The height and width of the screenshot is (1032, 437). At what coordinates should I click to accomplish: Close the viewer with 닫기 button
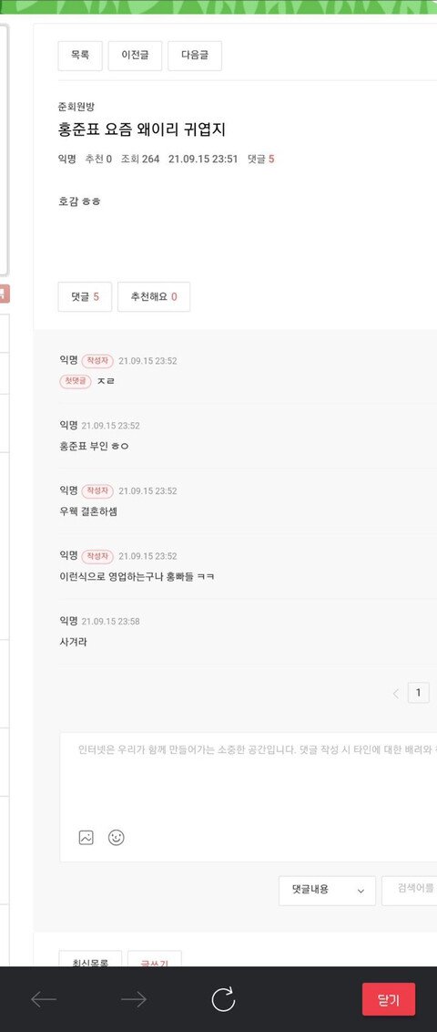[389, 1000]
